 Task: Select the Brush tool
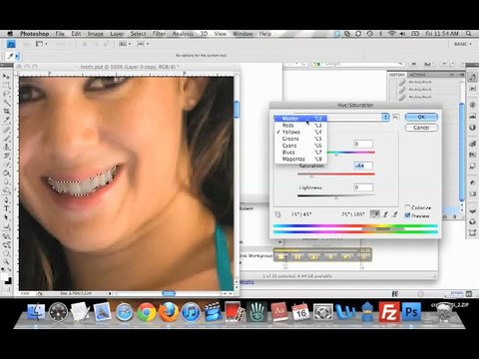tap(6, 138)
